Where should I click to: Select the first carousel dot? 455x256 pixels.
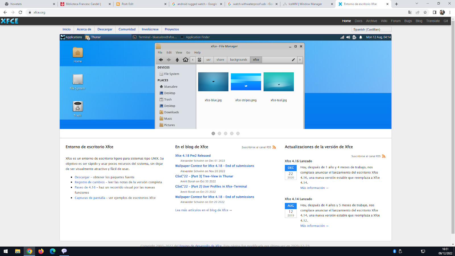click(213, 133)
